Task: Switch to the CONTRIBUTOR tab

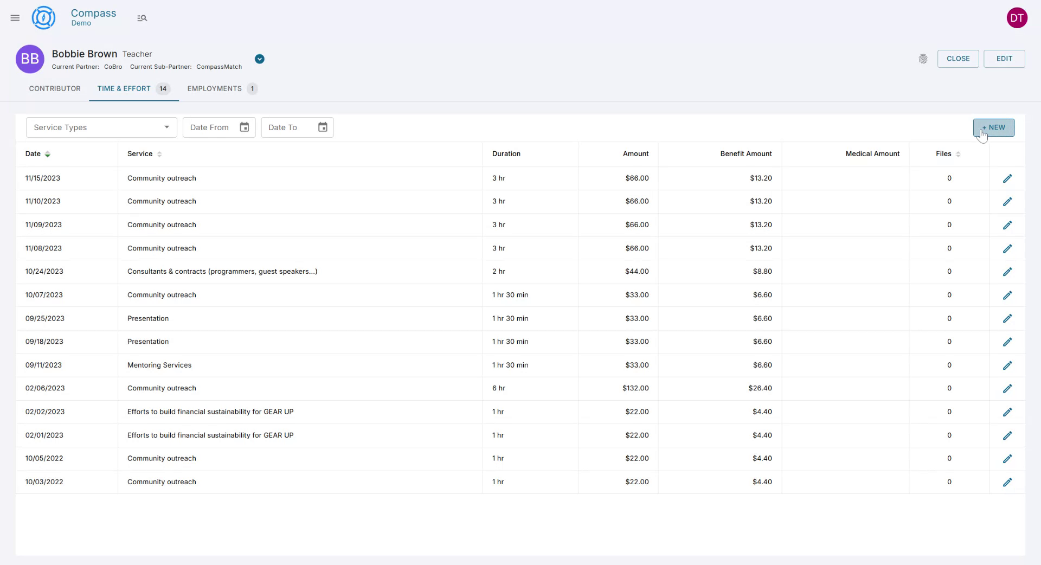Action: (55, 88)
